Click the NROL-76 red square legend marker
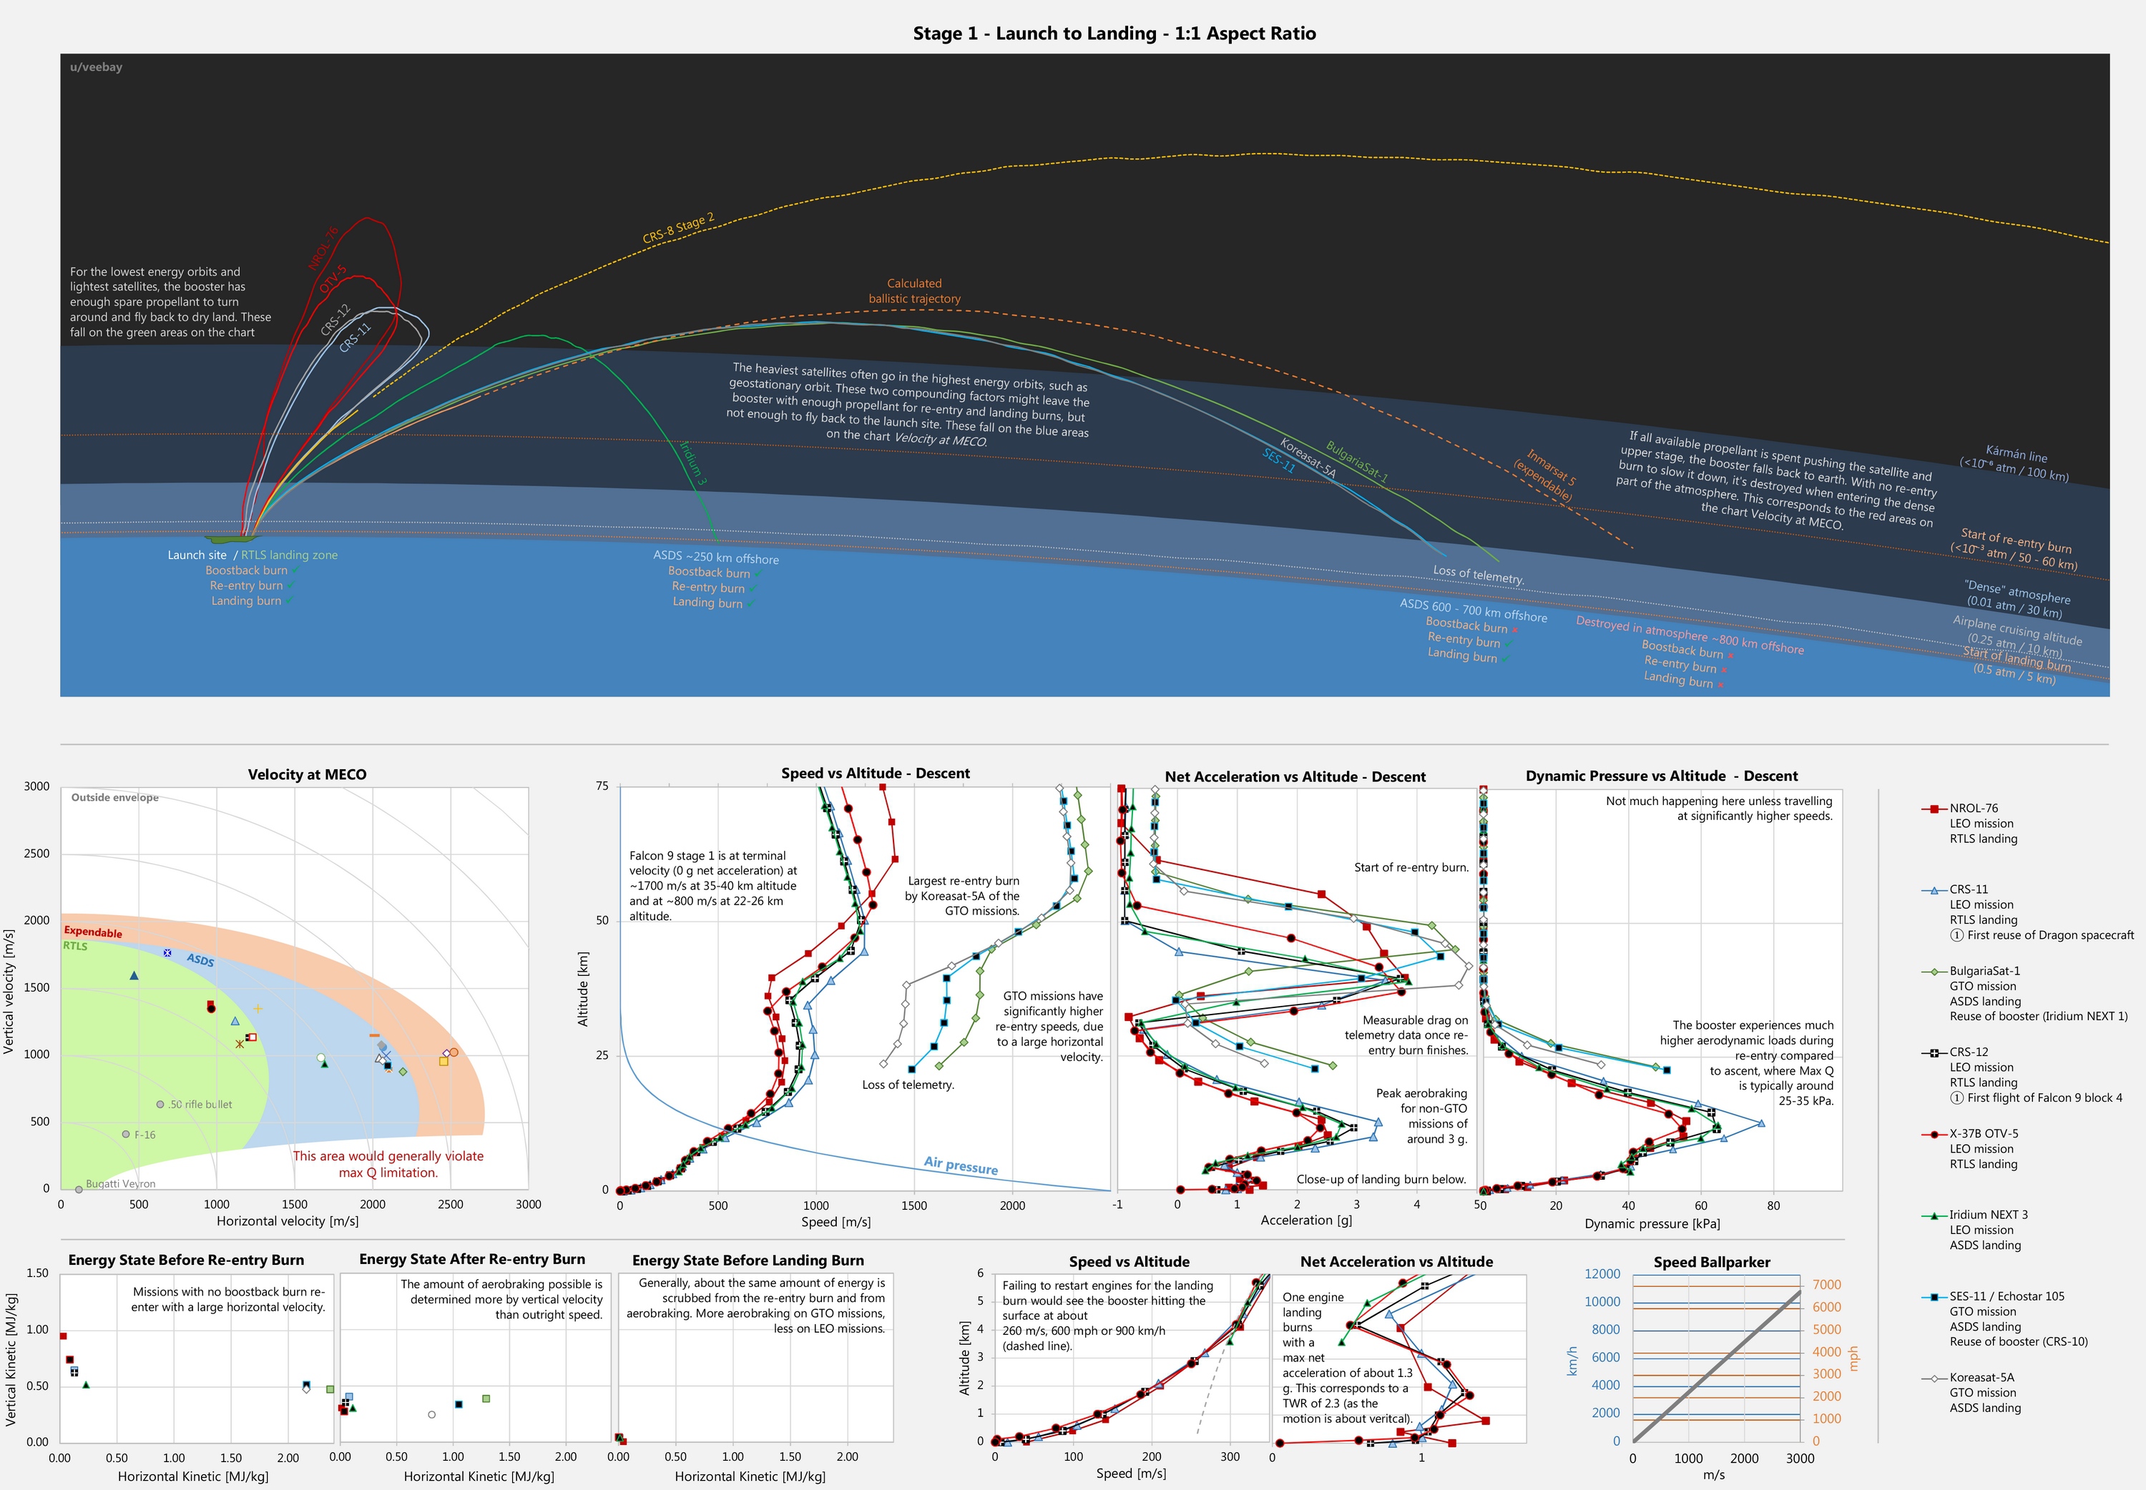This screenshot has height=1490, width=2146. click(x=1933, y=809)
